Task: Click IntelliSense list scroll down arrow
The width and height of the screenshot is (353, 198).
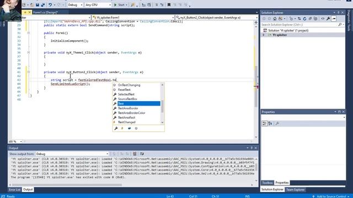Action: click(x=162, y=122)
